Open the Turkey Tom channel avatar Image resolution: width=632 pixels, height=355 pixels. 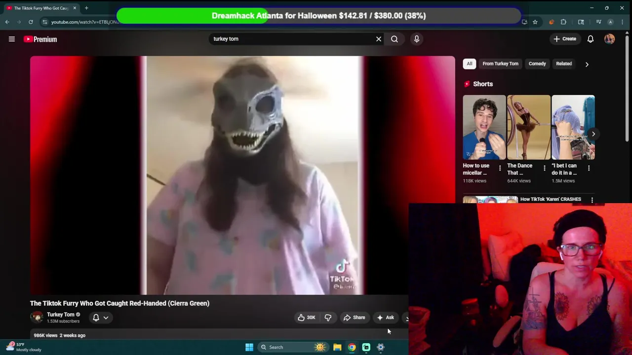(37, 318)
